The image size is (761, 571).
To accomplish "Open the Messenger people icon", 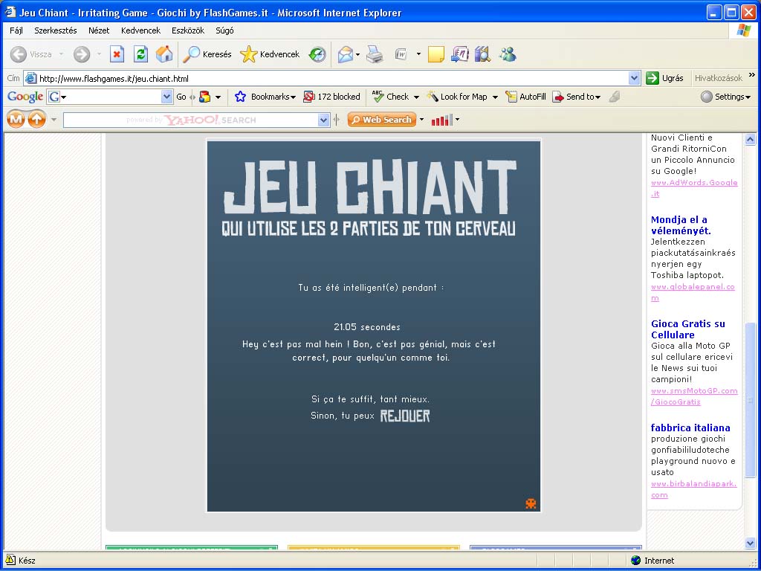I will [x=508, y=54].
